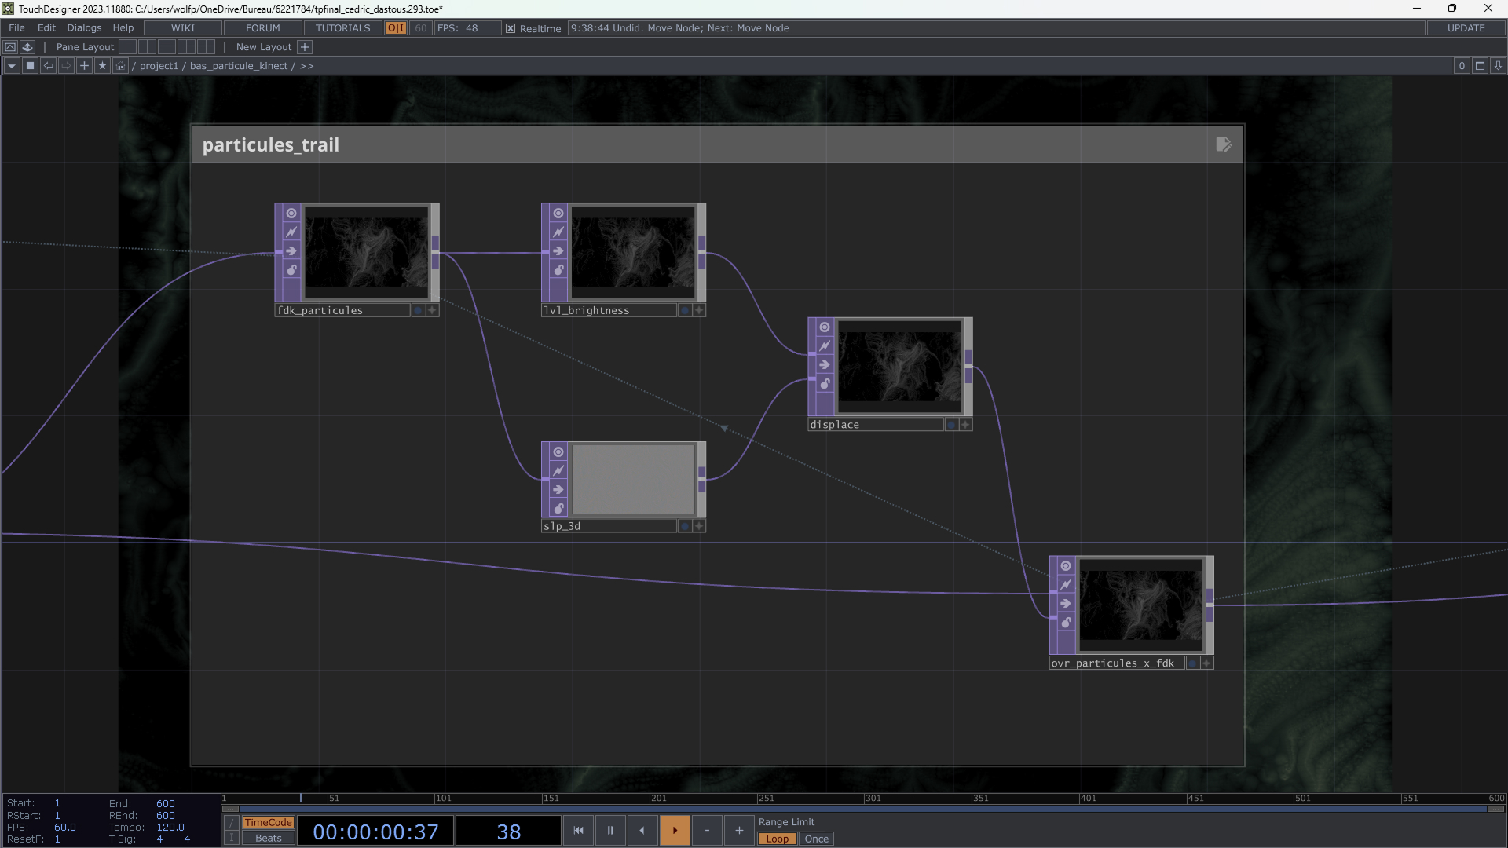Screen dimensions: 1508x848
Task: Click lock flag on displace node
Action: [x=824, y=384]
